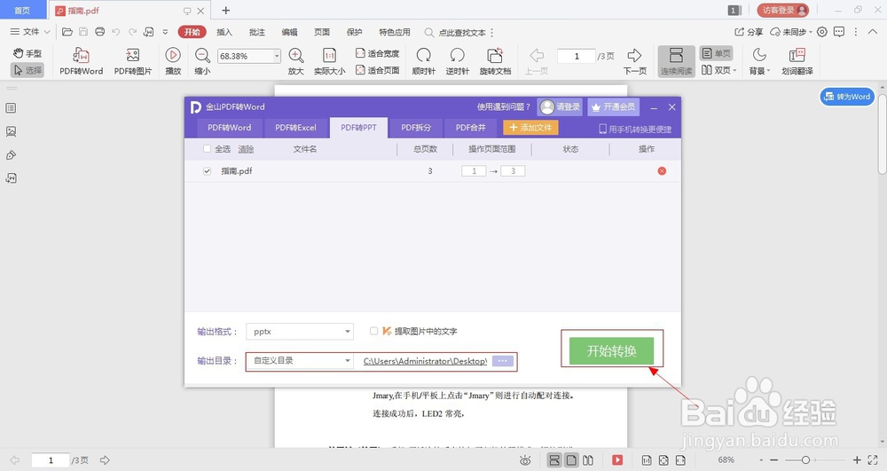Expand the 双页 double-page dropdown
This screenshot has height=471, width=887.
coord(719,70)
